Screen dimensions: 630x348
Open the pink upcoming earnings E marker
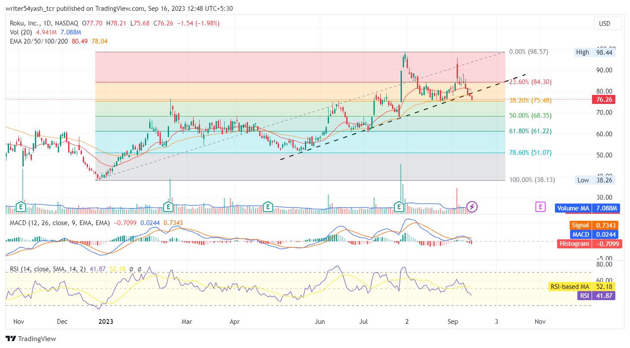(540, 207)
